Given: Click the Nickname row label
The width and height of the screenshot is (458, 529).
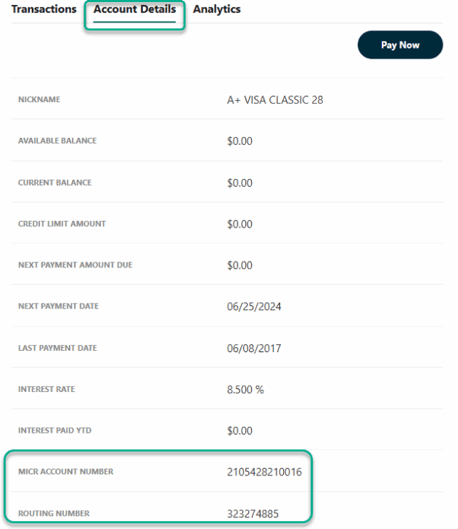Looking at the screenshot, I should click(39, 100).
